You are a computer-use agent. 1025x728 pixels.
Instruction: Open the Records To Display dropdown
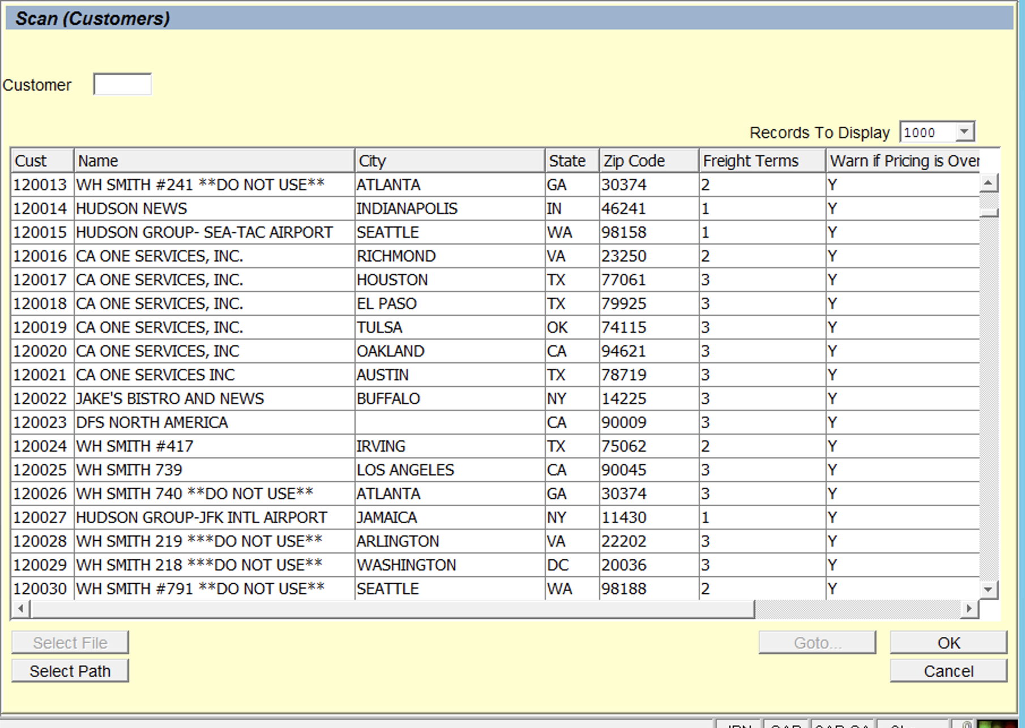[964, 132]
